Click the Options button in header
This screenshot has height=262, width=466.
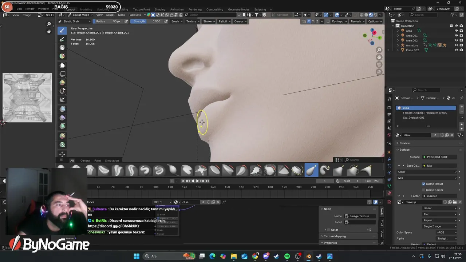pyautogui.click(x=375, y=21)
